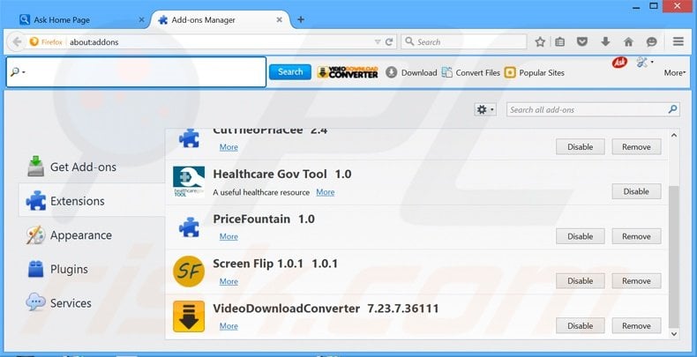Disable the PriceFountain extension

tap(580, 236)
